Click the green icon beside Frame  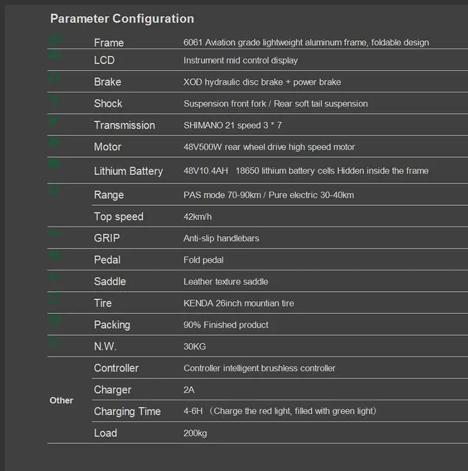coord(56,39)
